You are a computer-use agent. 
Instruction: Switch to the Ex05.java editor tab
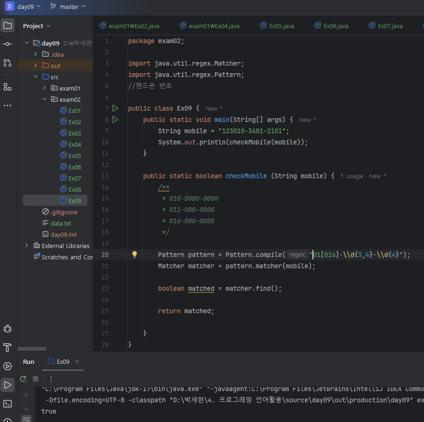281,26
